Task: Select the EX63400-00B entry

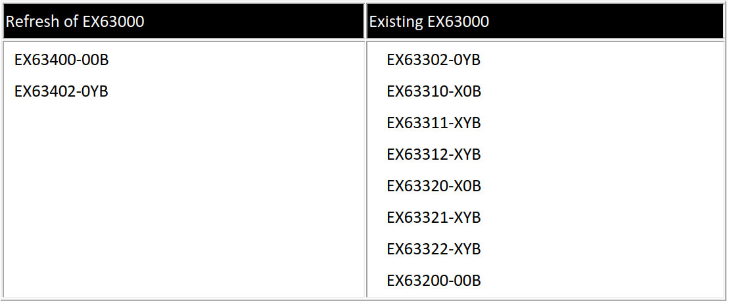Action: coord(61,60)
